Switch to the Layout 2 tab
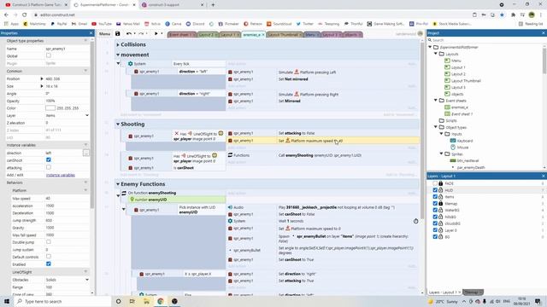 tap(208, 34)
